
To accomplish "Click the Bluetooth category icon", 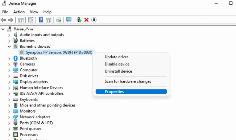I will (16, 58).
